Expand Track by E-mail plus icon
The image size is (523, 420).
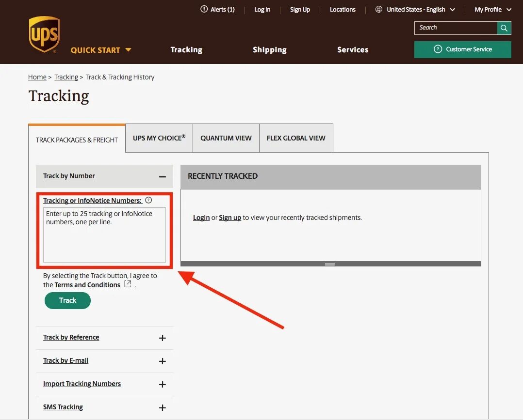tap(163, 361)
